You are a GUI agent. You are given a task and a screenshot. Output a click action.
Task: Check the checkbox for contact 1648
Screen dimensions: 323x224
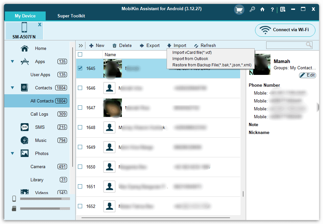pos(80,127)
